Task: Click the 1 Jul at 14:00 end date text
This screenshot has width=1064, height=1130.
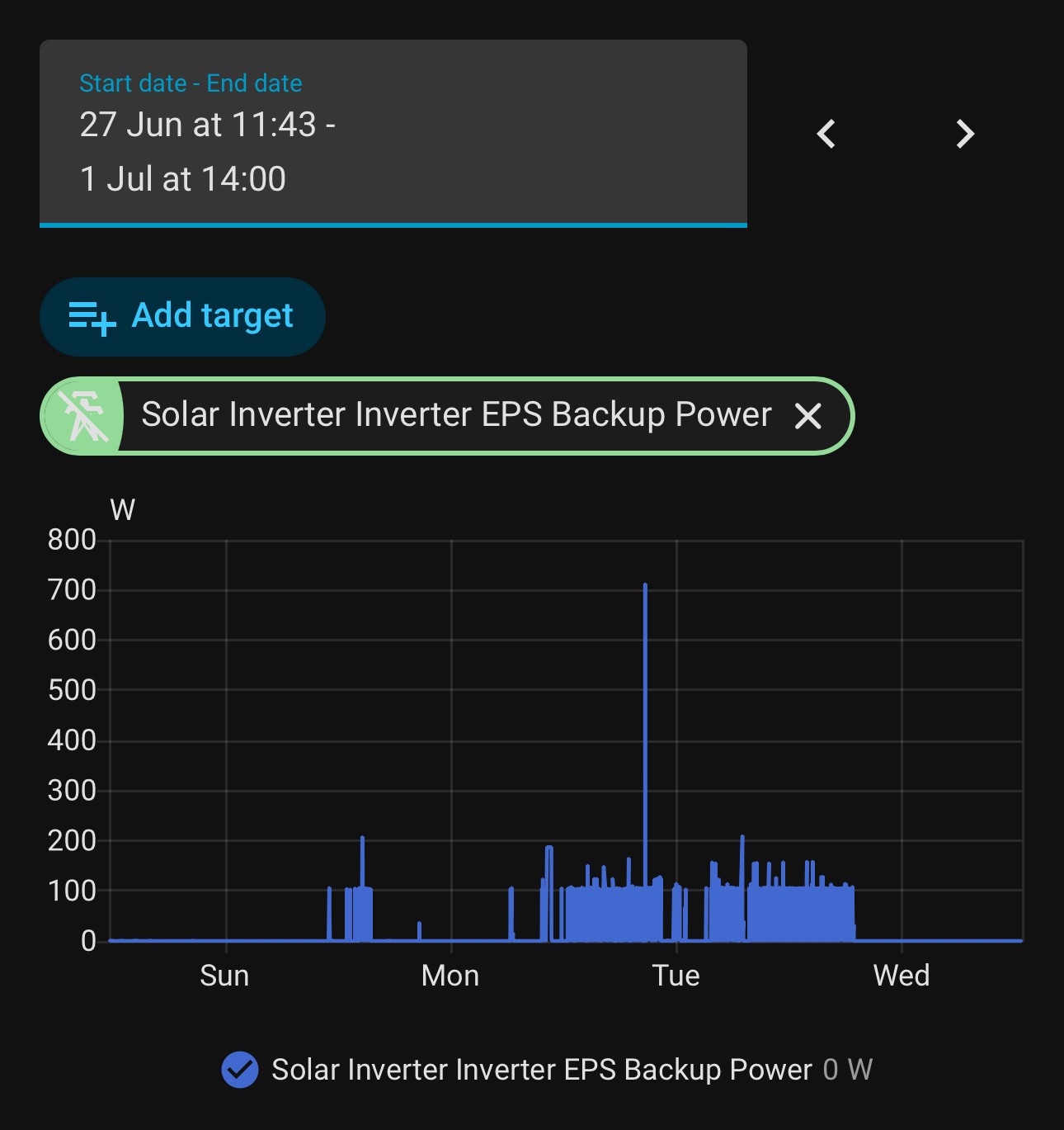Action: click(183, 179)
